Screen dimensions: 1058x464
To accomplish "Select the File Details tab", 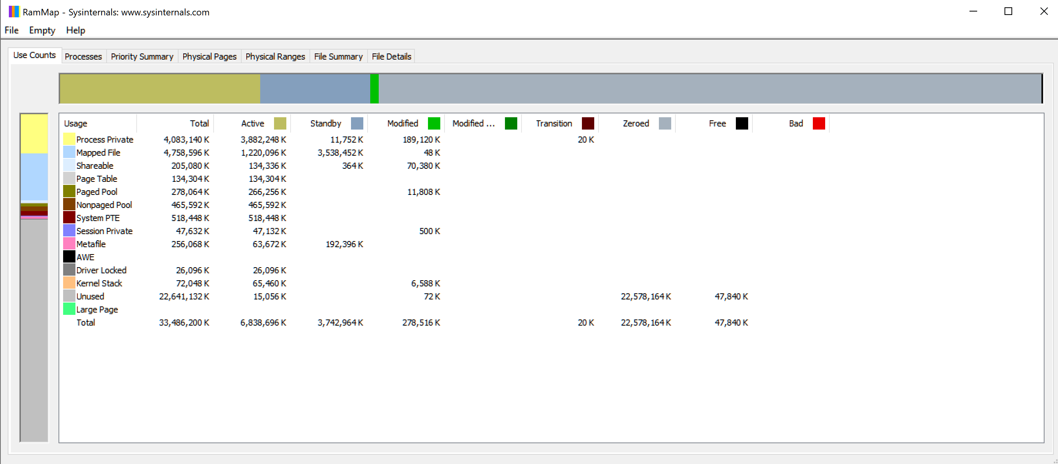I will pyautogui.click(x=391, y=57).
